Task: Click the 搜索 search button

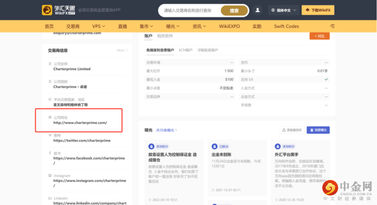Action: [x=234, y=10]
